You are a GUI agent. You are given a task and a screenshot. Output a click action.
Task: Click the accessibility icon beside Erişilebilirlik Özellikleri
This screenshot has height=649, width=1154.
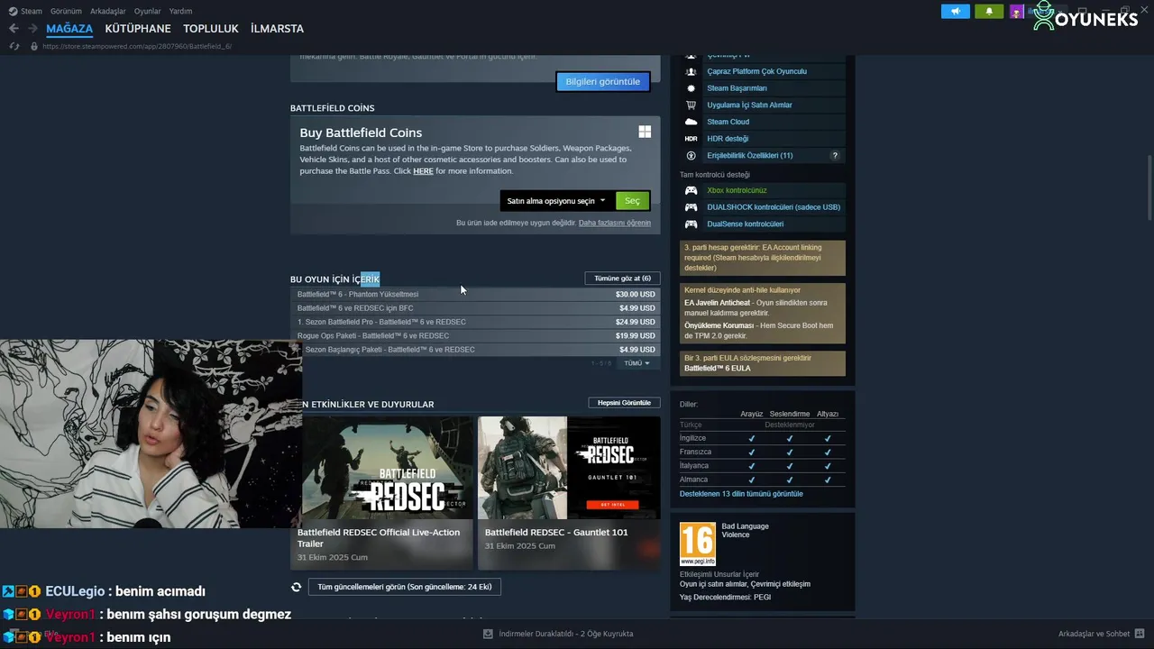click(x=691, y=156)
